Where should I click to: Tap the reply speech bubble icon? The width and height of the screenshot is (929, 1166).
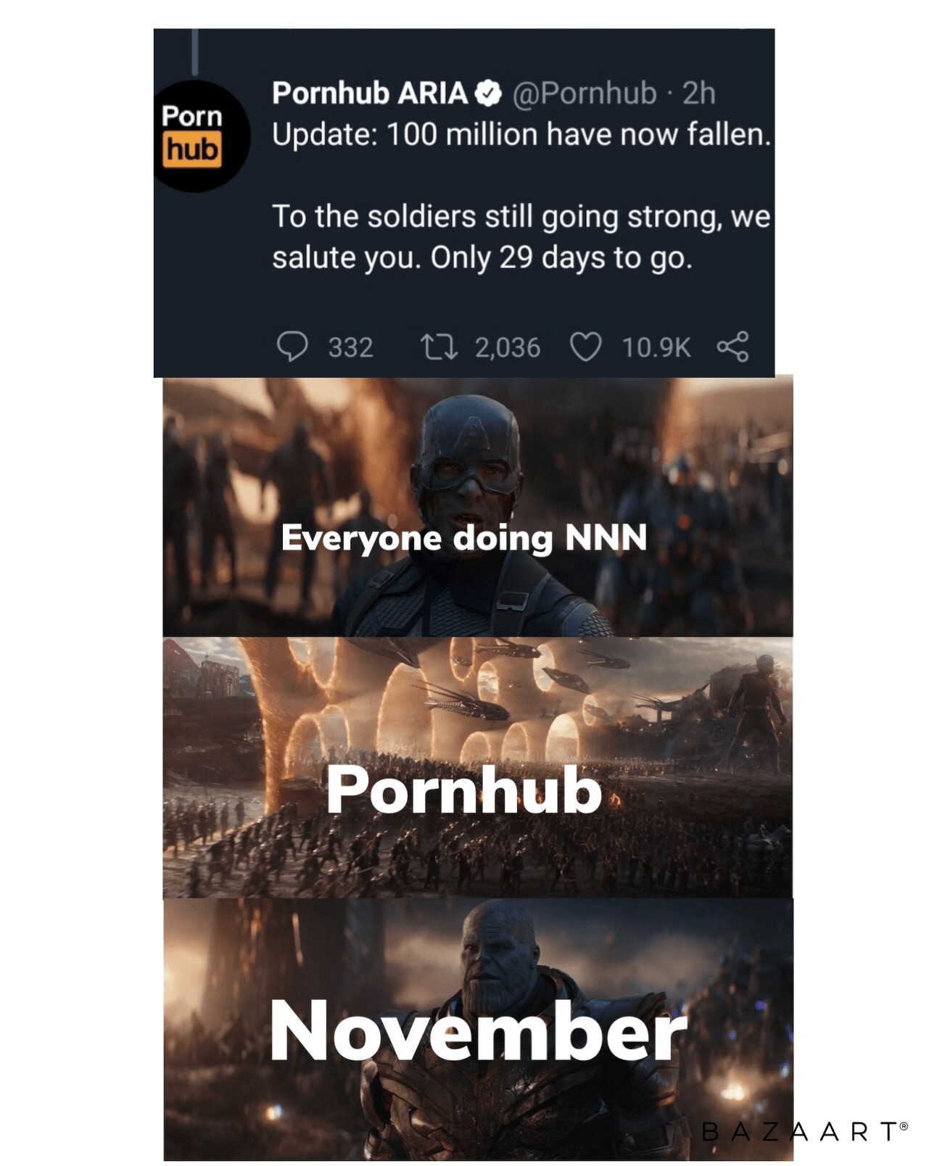tap(292, 347)
